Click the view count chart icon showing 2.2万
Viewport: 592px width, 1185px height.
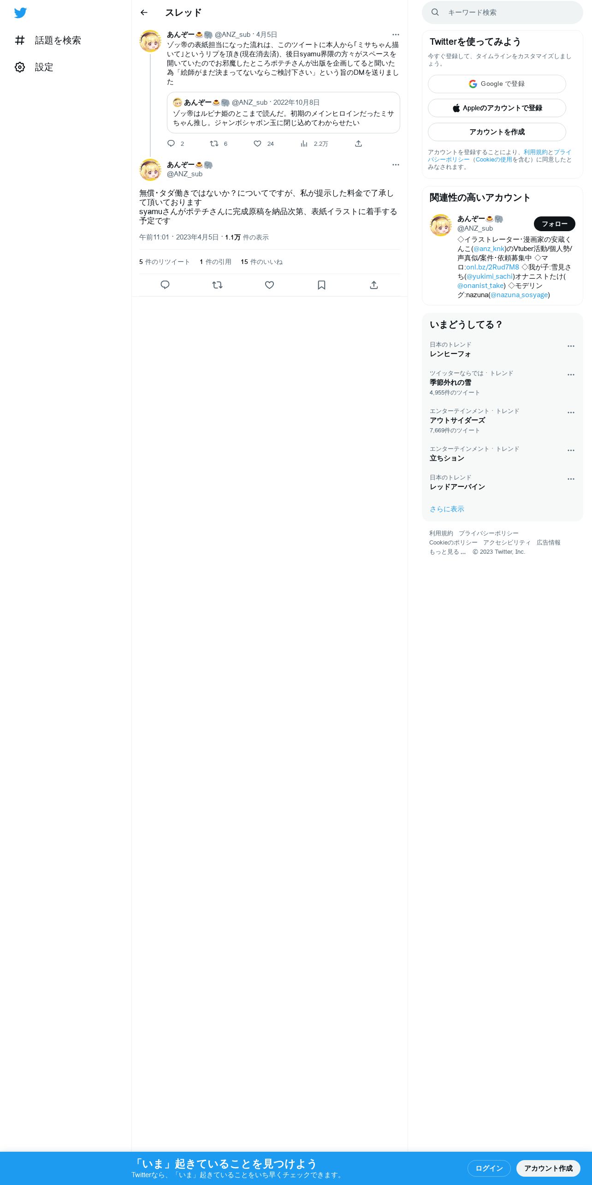point(304,144)
